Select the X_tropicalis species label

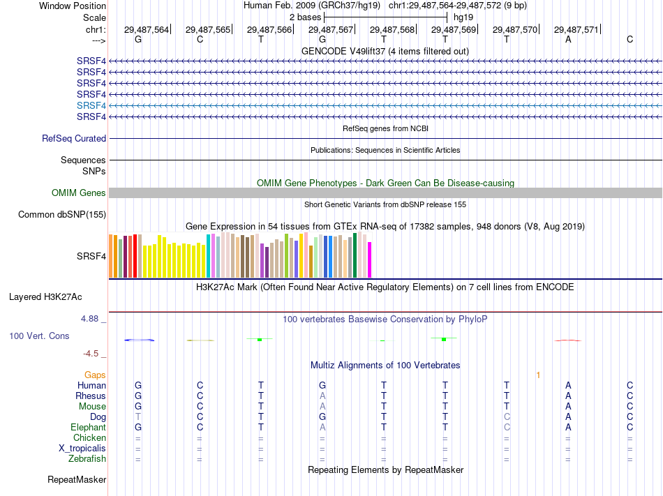[x=82, y=449]
